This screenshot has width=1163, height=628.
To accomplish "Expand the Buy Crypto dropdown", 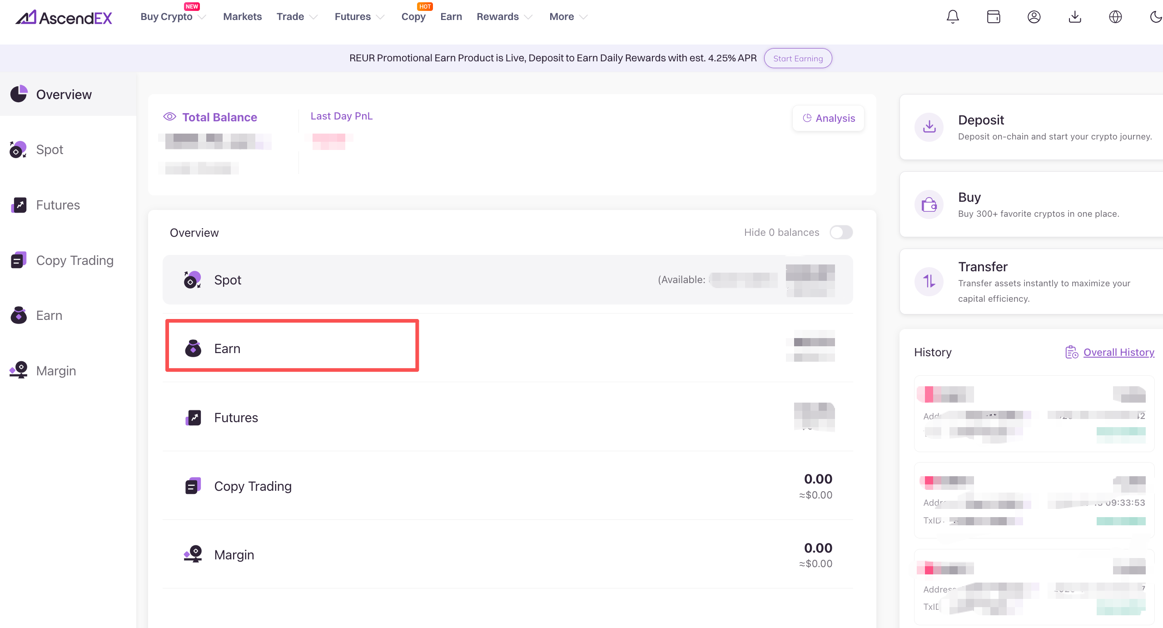I will coord(173,17).
